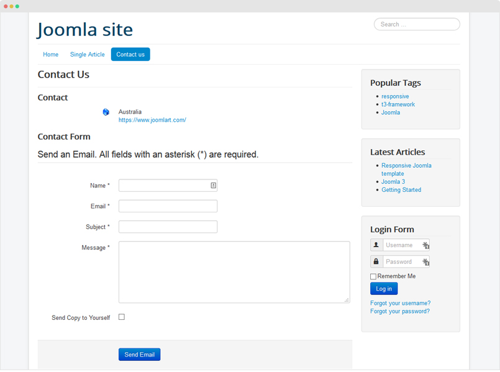Focus the Email input field
Viewport: 500px width, 372px height.
[168, 206]
